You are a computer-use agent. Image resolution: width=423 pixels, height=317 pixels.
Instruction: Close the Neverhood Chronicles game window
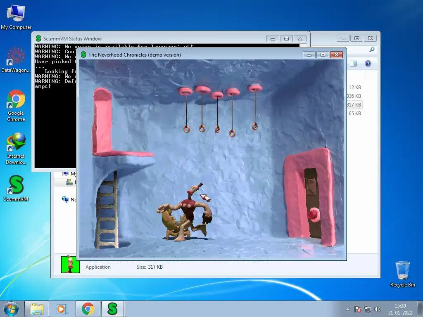(x=336, y=55)
